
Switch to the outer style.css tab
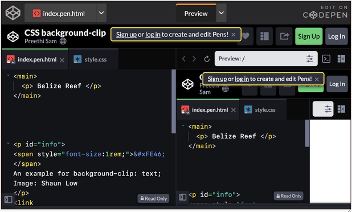[94, 59]
